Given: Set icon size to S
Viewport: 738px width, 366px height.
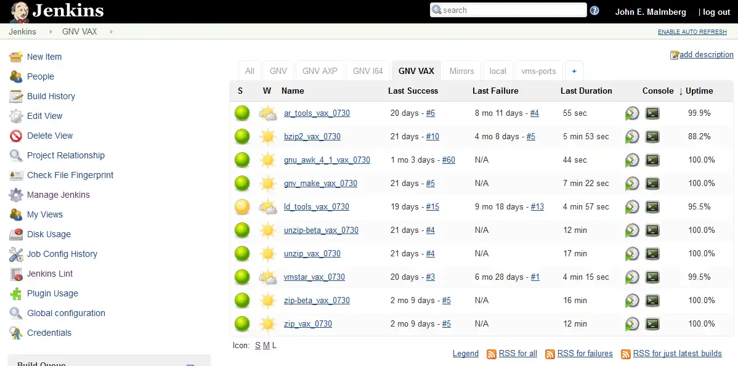Looking at the screenshot, I should coord(257,345).
